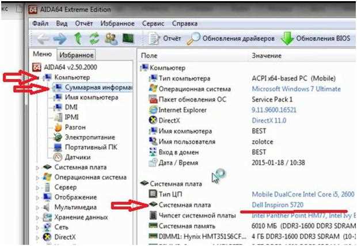357x246 pixels.
Task: Click Обновления драйверов toolbar button
Action: pos(231,39)
